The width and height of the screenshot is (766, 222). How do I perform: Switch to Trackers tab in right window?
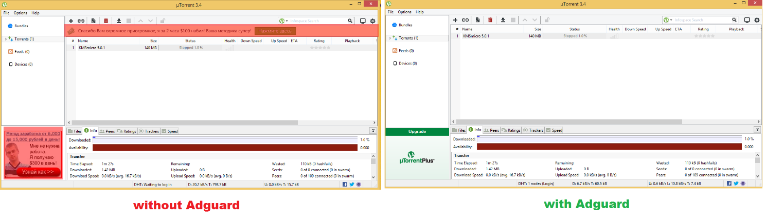pyautogui.click(x=532, y=130)
